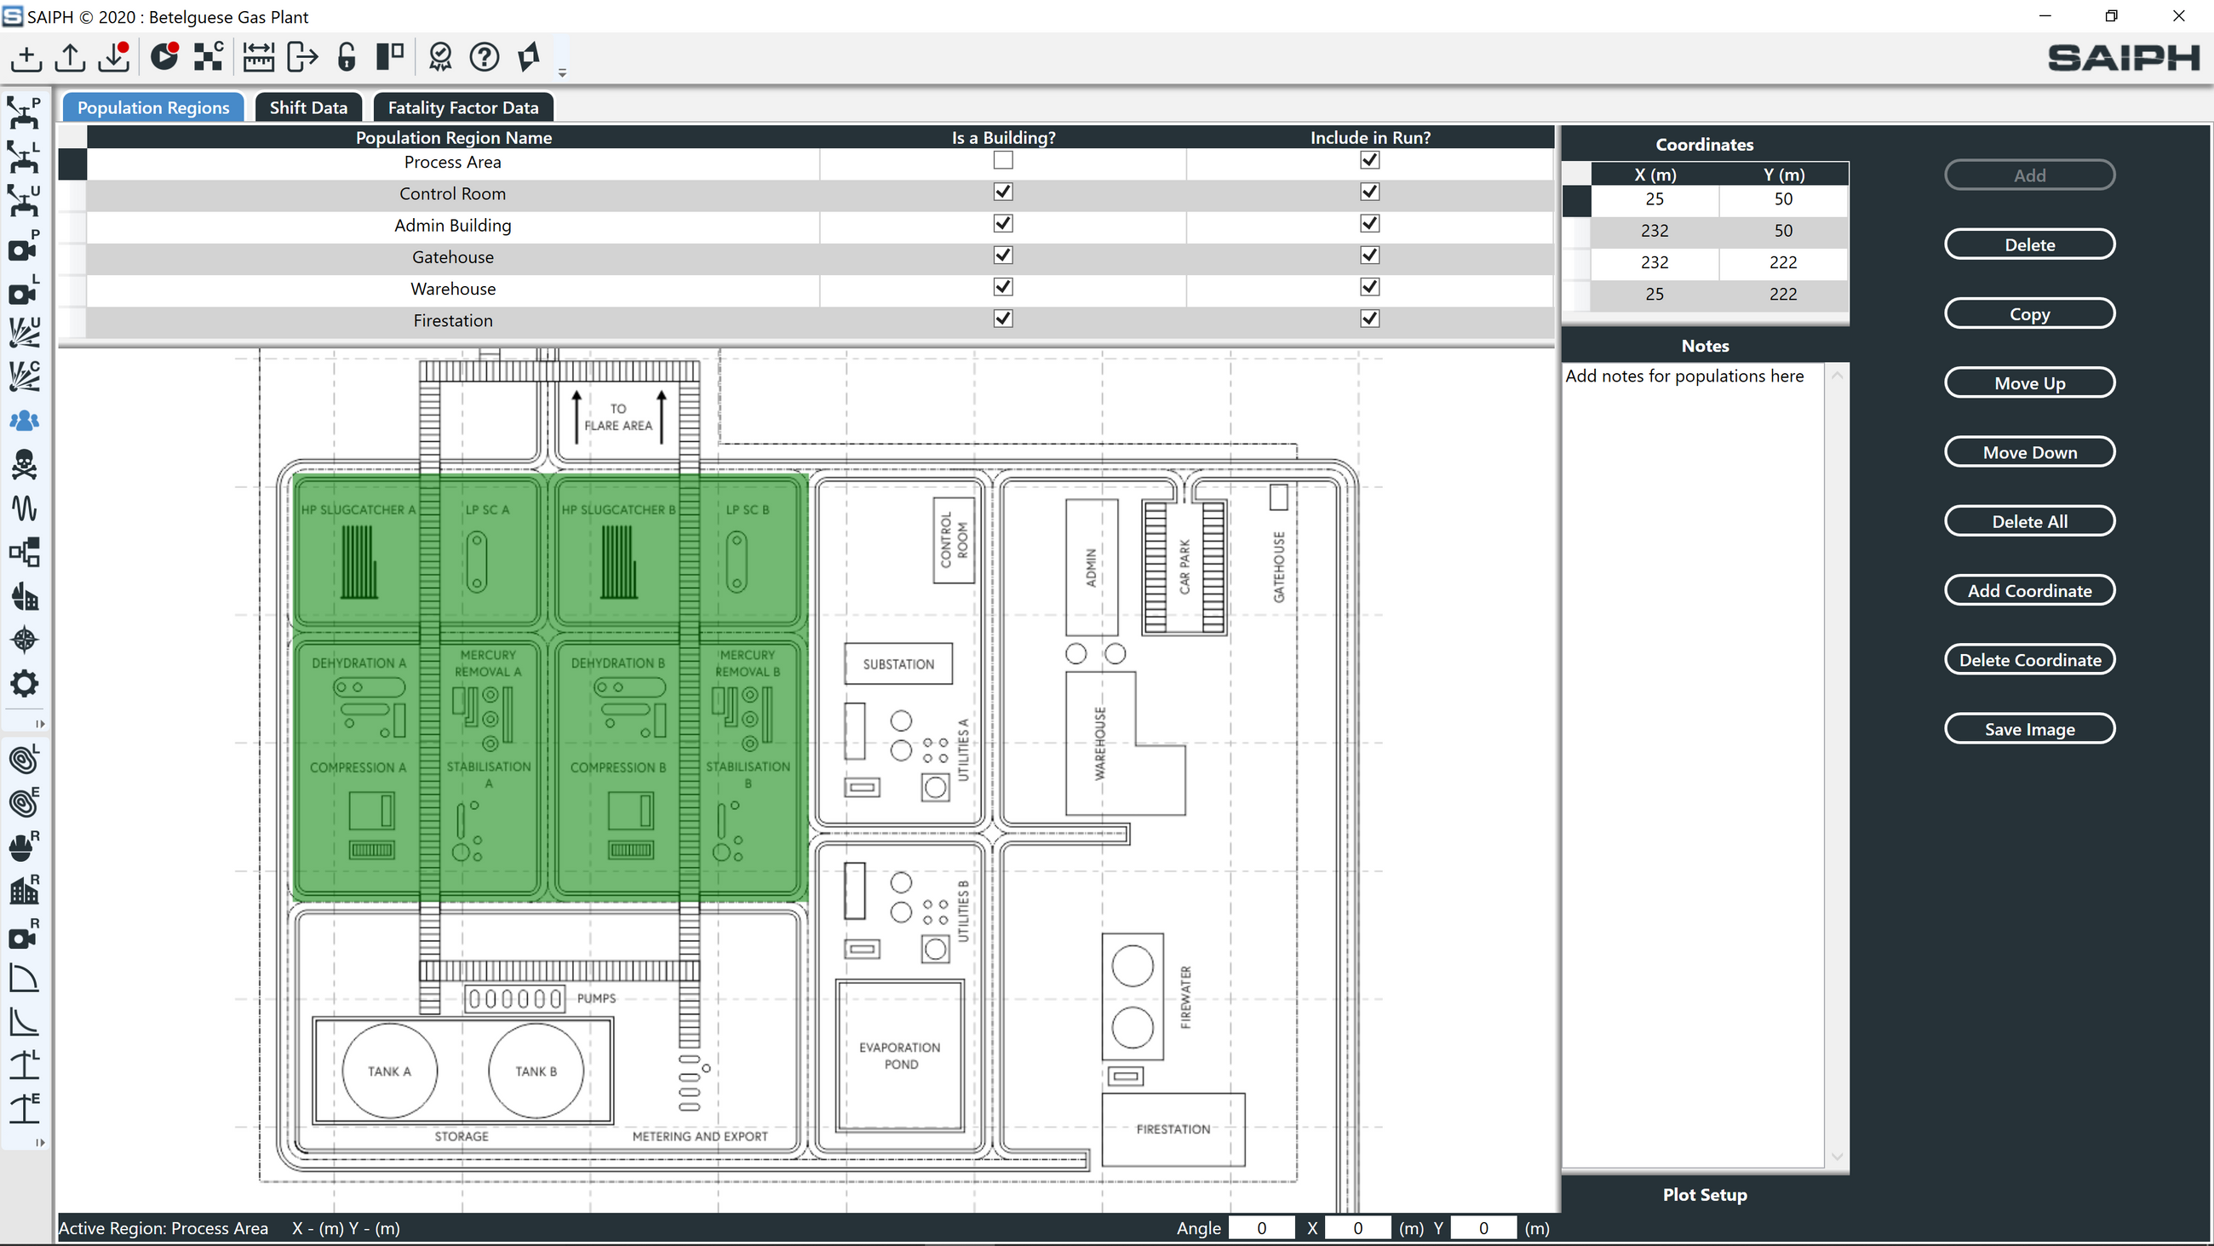Uncheck Include in Run for Control Room

(1369, 192)
